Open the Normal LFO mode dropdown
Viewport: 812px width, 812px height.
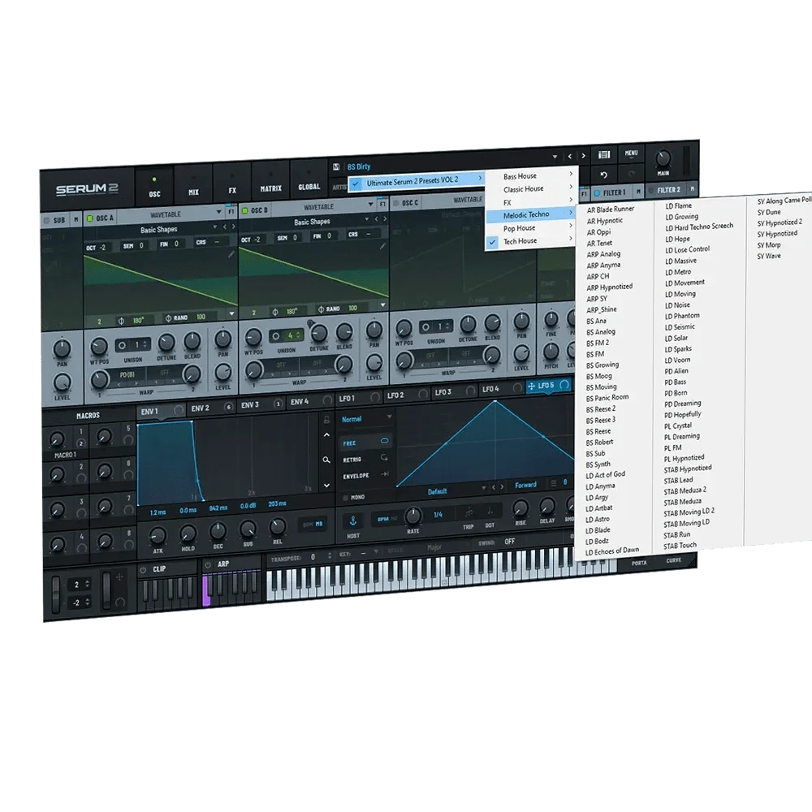pos(367,419)
